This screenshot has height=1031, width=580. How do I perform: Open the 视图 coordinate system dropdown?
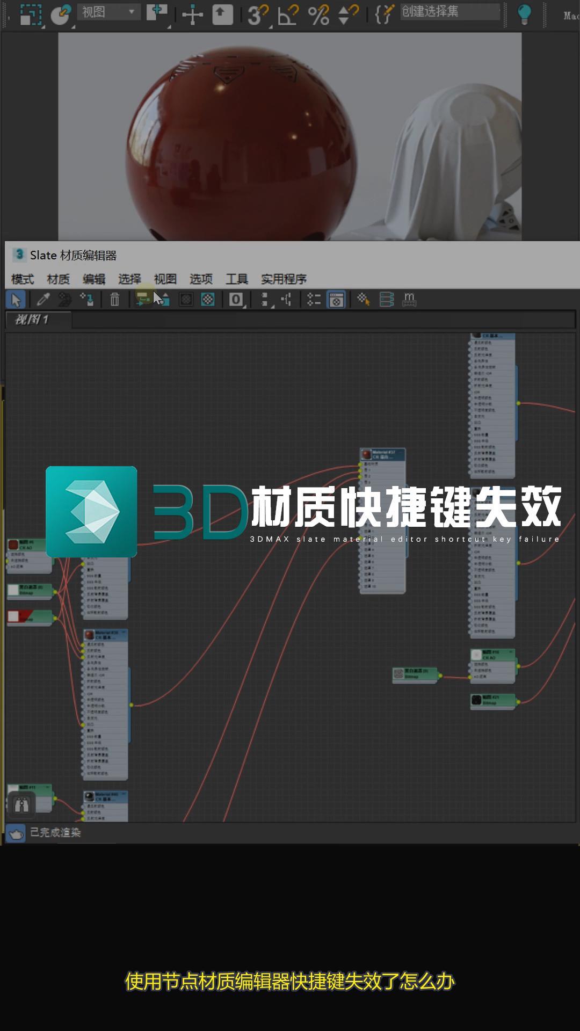click(x=109, y=12)
